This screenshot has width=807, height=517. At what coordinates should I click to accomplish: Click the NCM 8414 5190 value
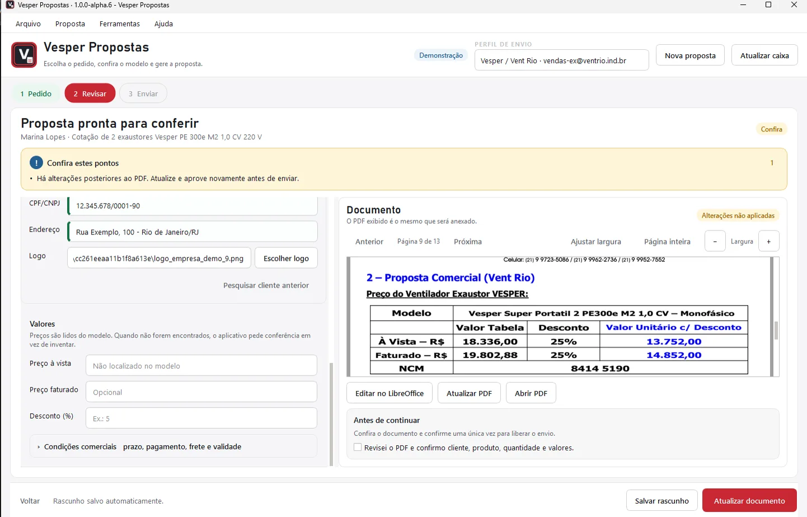pyautogui.click(x=600, y=368)
